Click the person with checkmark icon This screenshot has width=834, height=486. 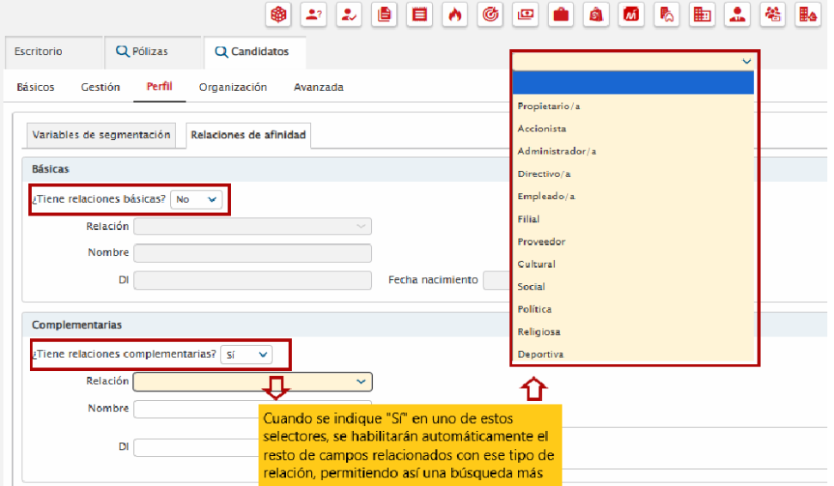point(349,15)
